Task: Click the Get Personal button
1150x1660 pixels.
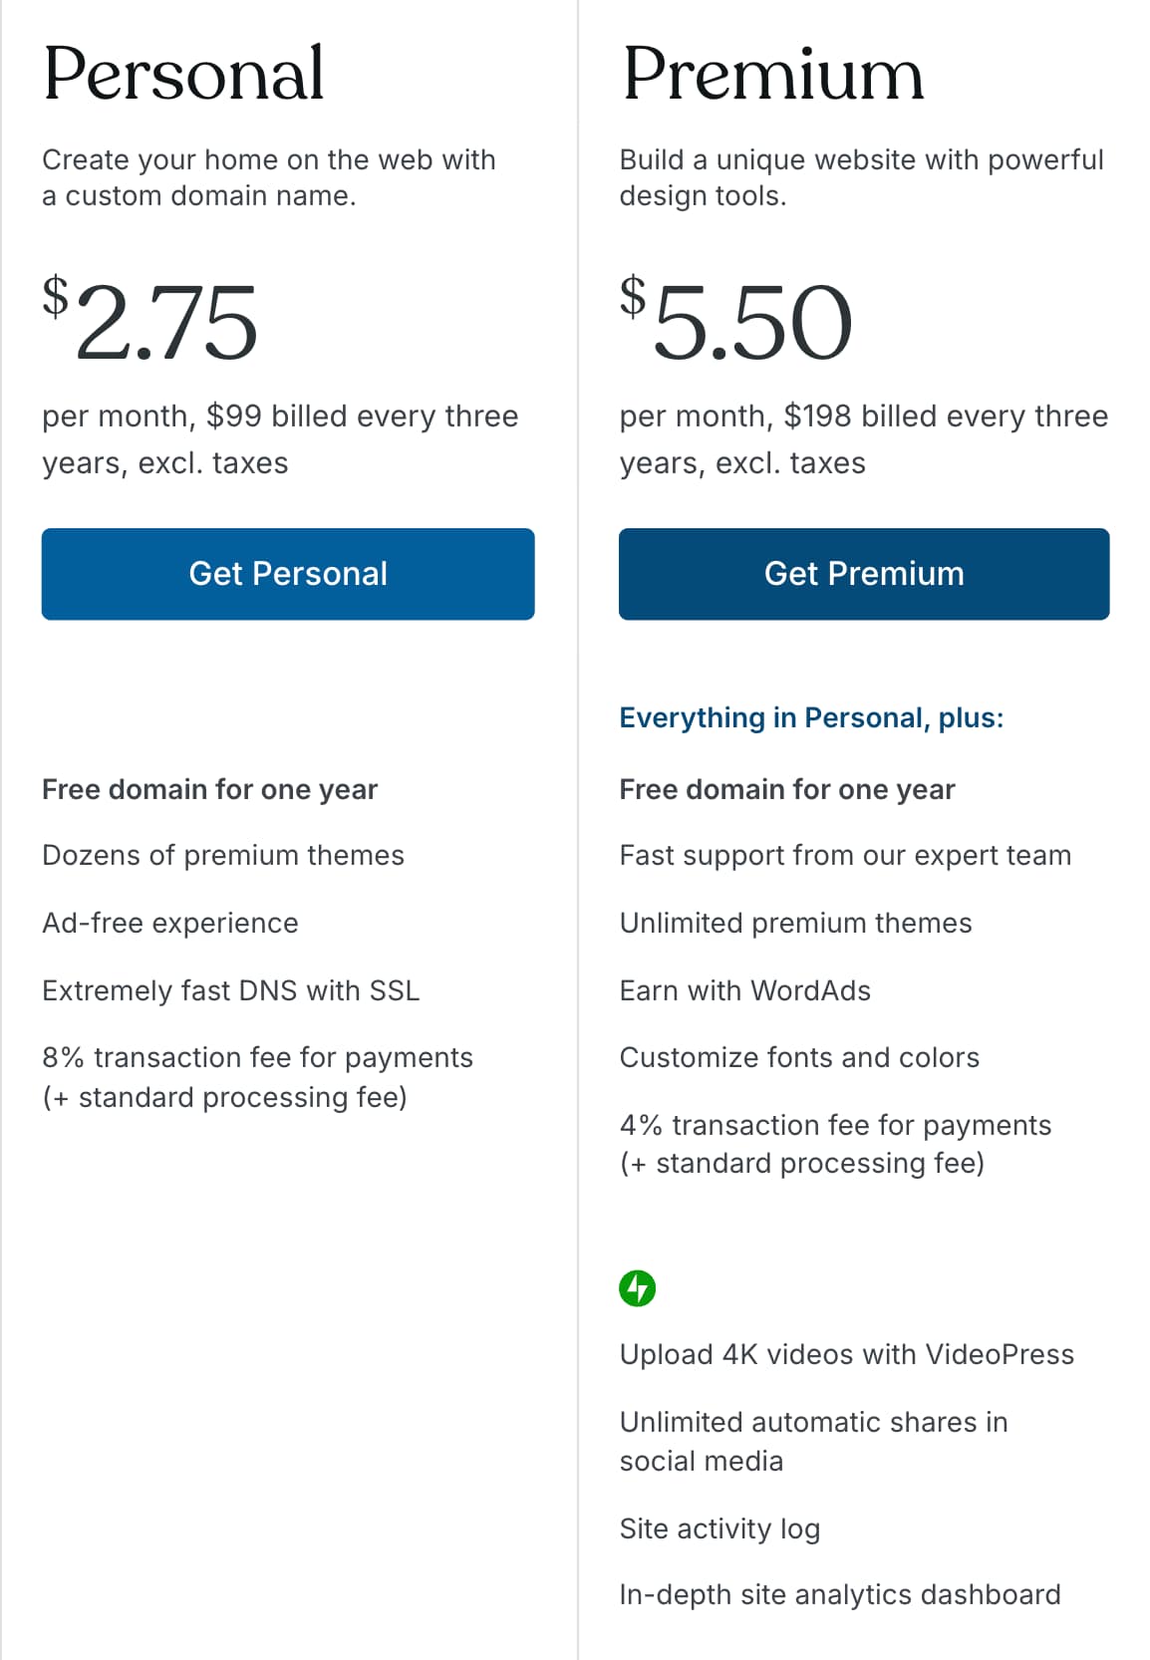Action: click(288, 574)
